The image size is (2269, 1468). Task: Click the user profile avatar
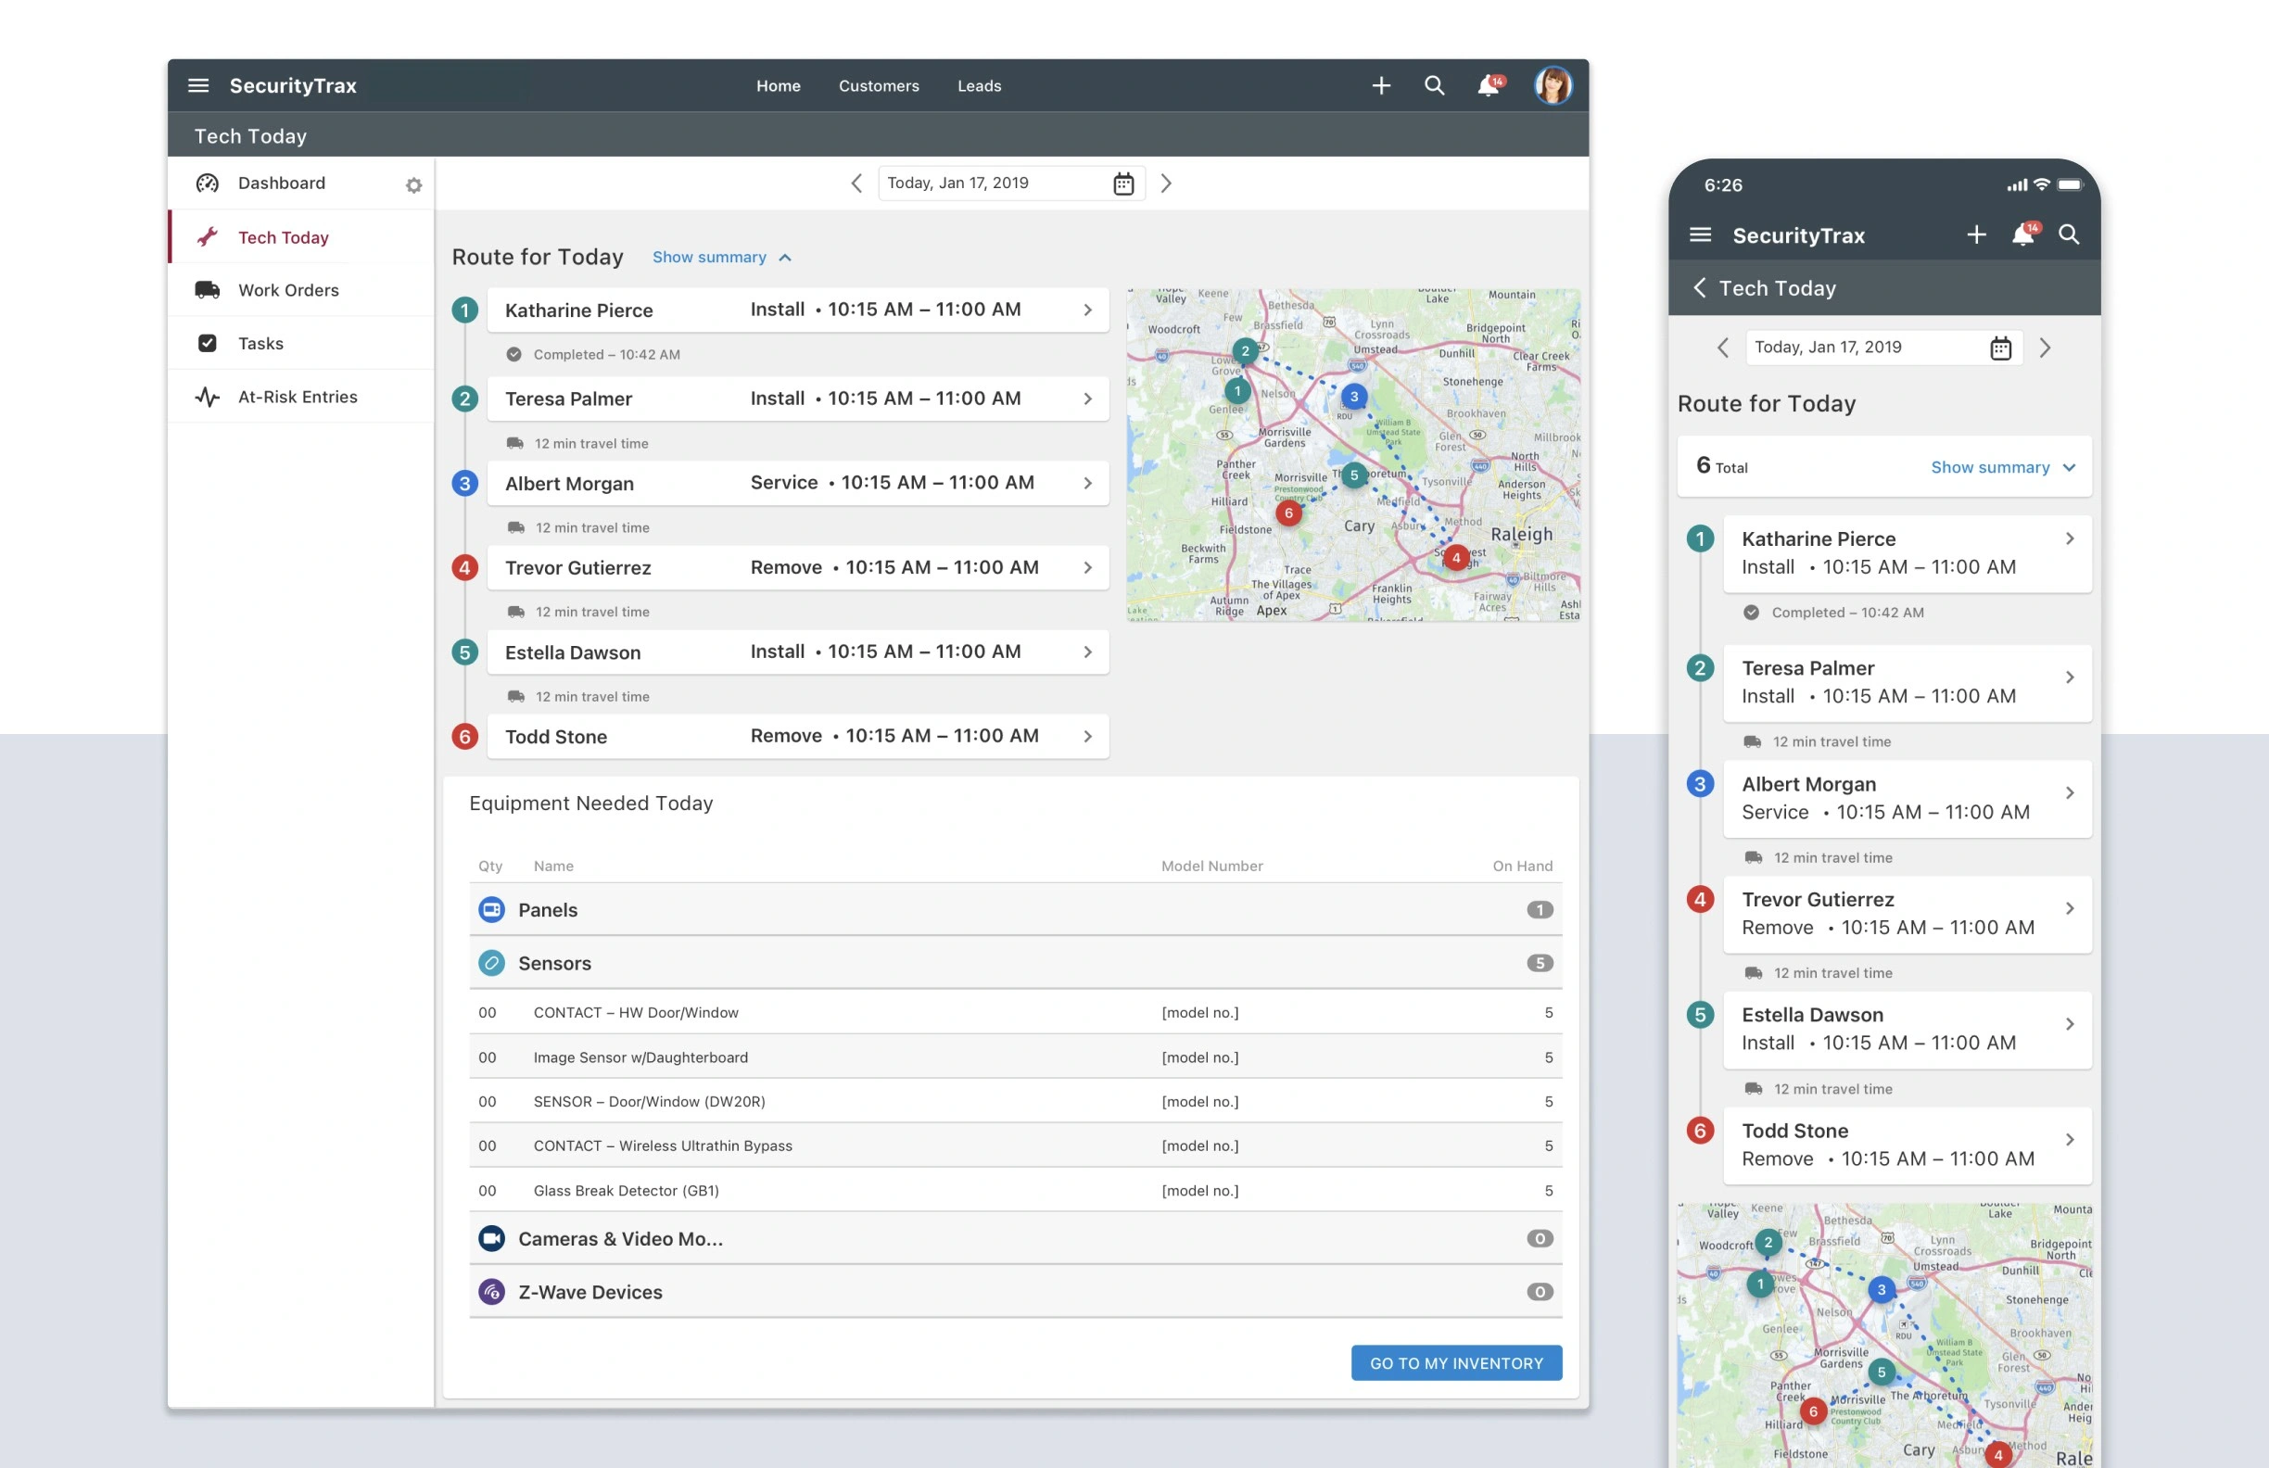pyautogui.click(x=1553, y=86)
